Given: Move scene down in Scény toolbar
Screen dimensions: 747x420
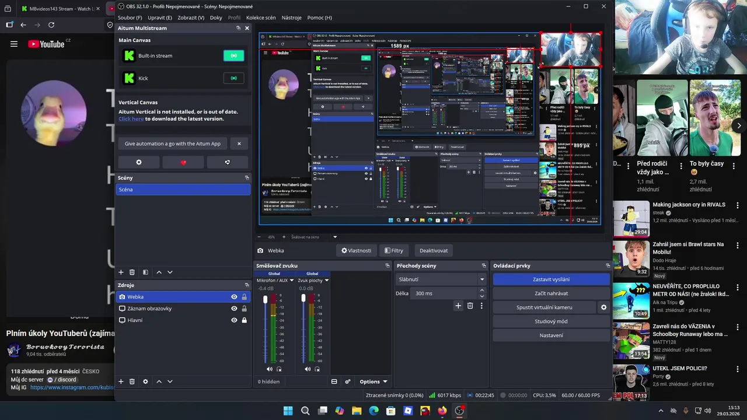Looking at the screenshot, I should tap(170, 272).
